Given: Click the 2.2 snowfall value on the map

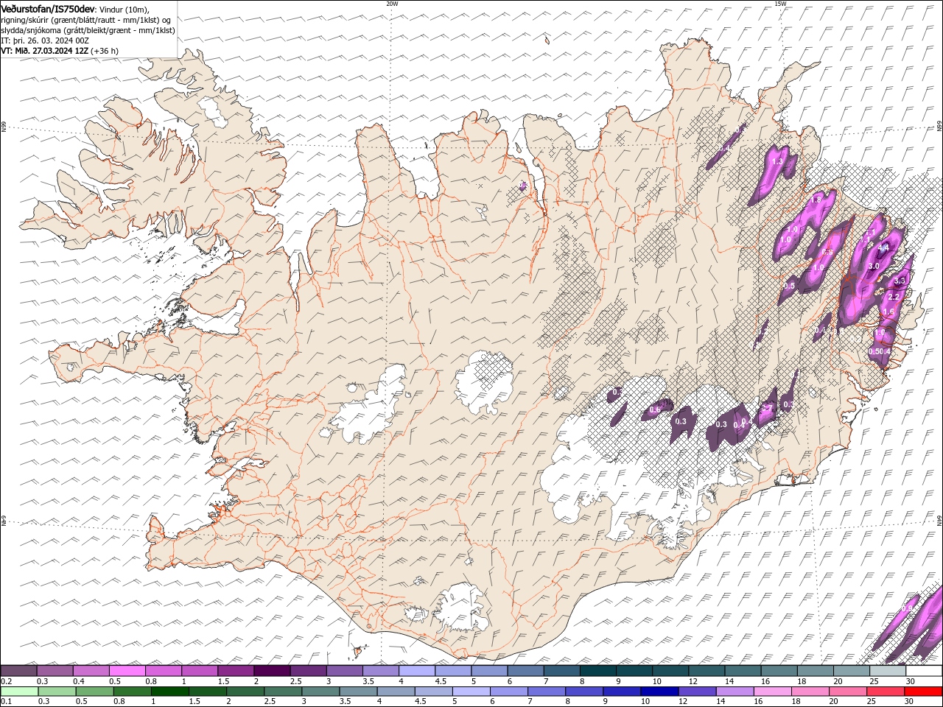Looking at the screenshot, I should coord(894,297).
